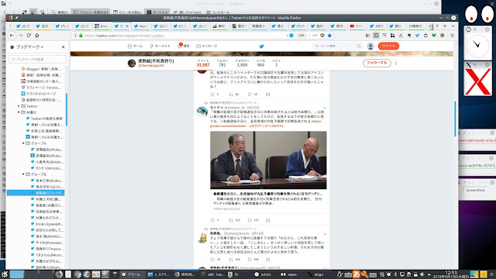Click the Twitter extension icon in toolbar
The width and height of the screenshot is (496, 279).
417,36
